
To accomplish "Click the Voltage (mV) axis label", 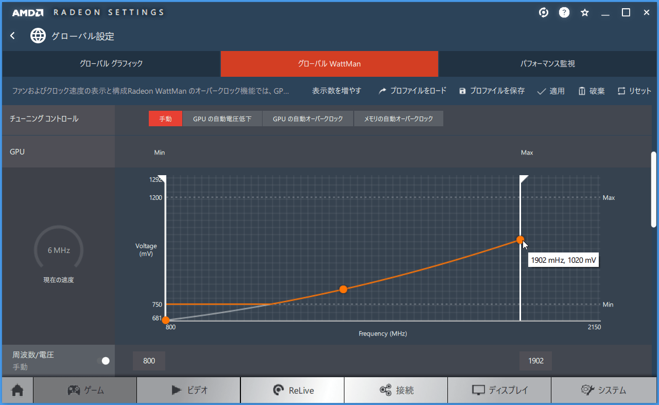I will (x=146, y=250).
